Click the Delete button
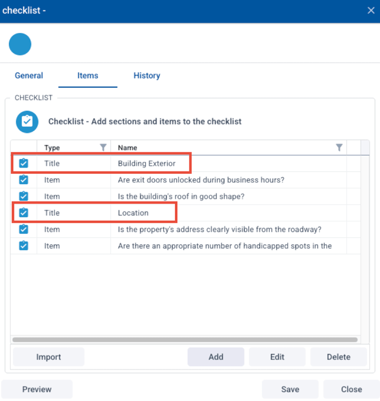380x401 pixels. (x=339, y=357)
